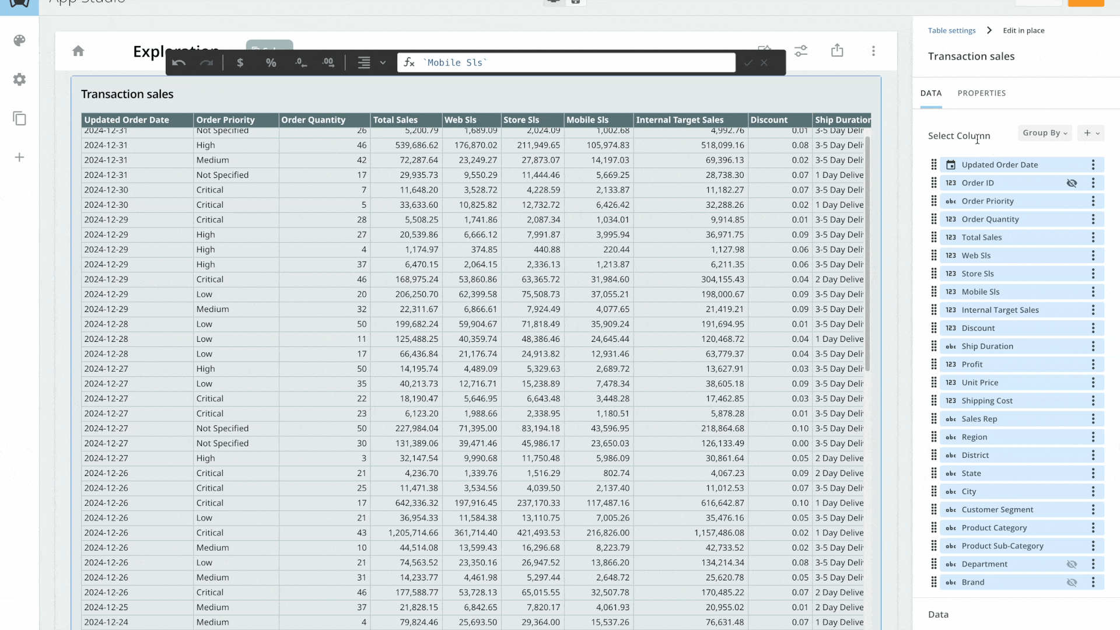Go back to Table settings breadcrumb

952,30
